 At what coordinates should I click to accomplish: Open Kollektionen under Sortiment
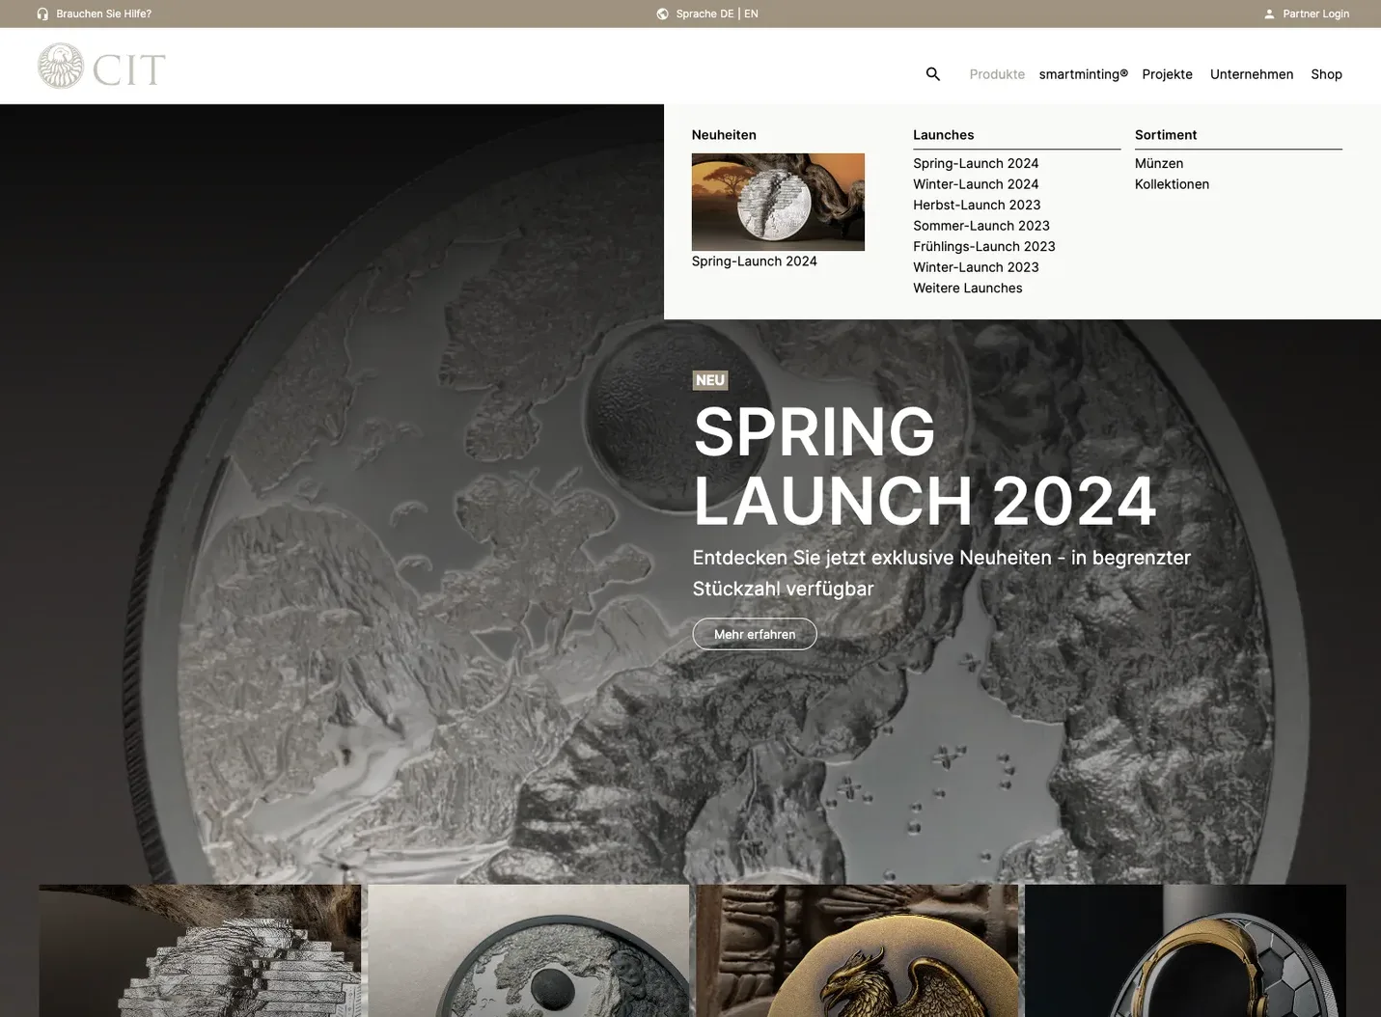(1172, 184)
